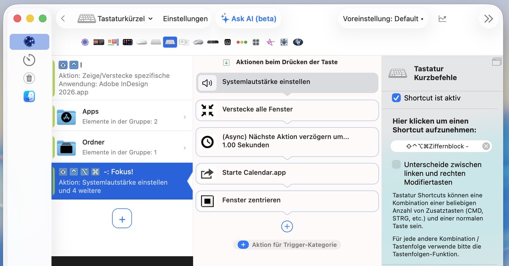Select the Magic Mouse trigger type icon
Viewport: 509px width, 266px height.
142,42
